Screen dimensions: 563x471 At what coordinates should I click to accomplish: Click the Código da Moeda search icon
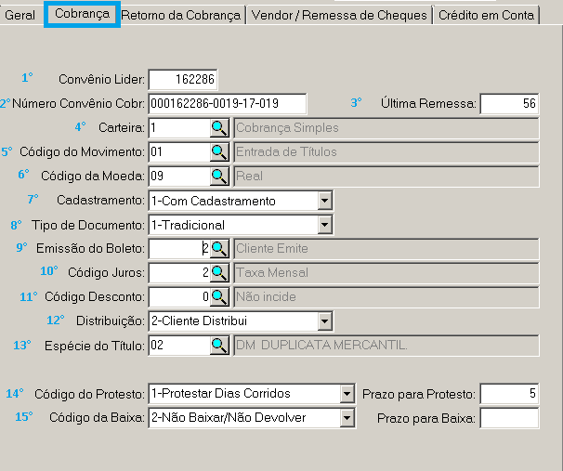coord(218,176)
